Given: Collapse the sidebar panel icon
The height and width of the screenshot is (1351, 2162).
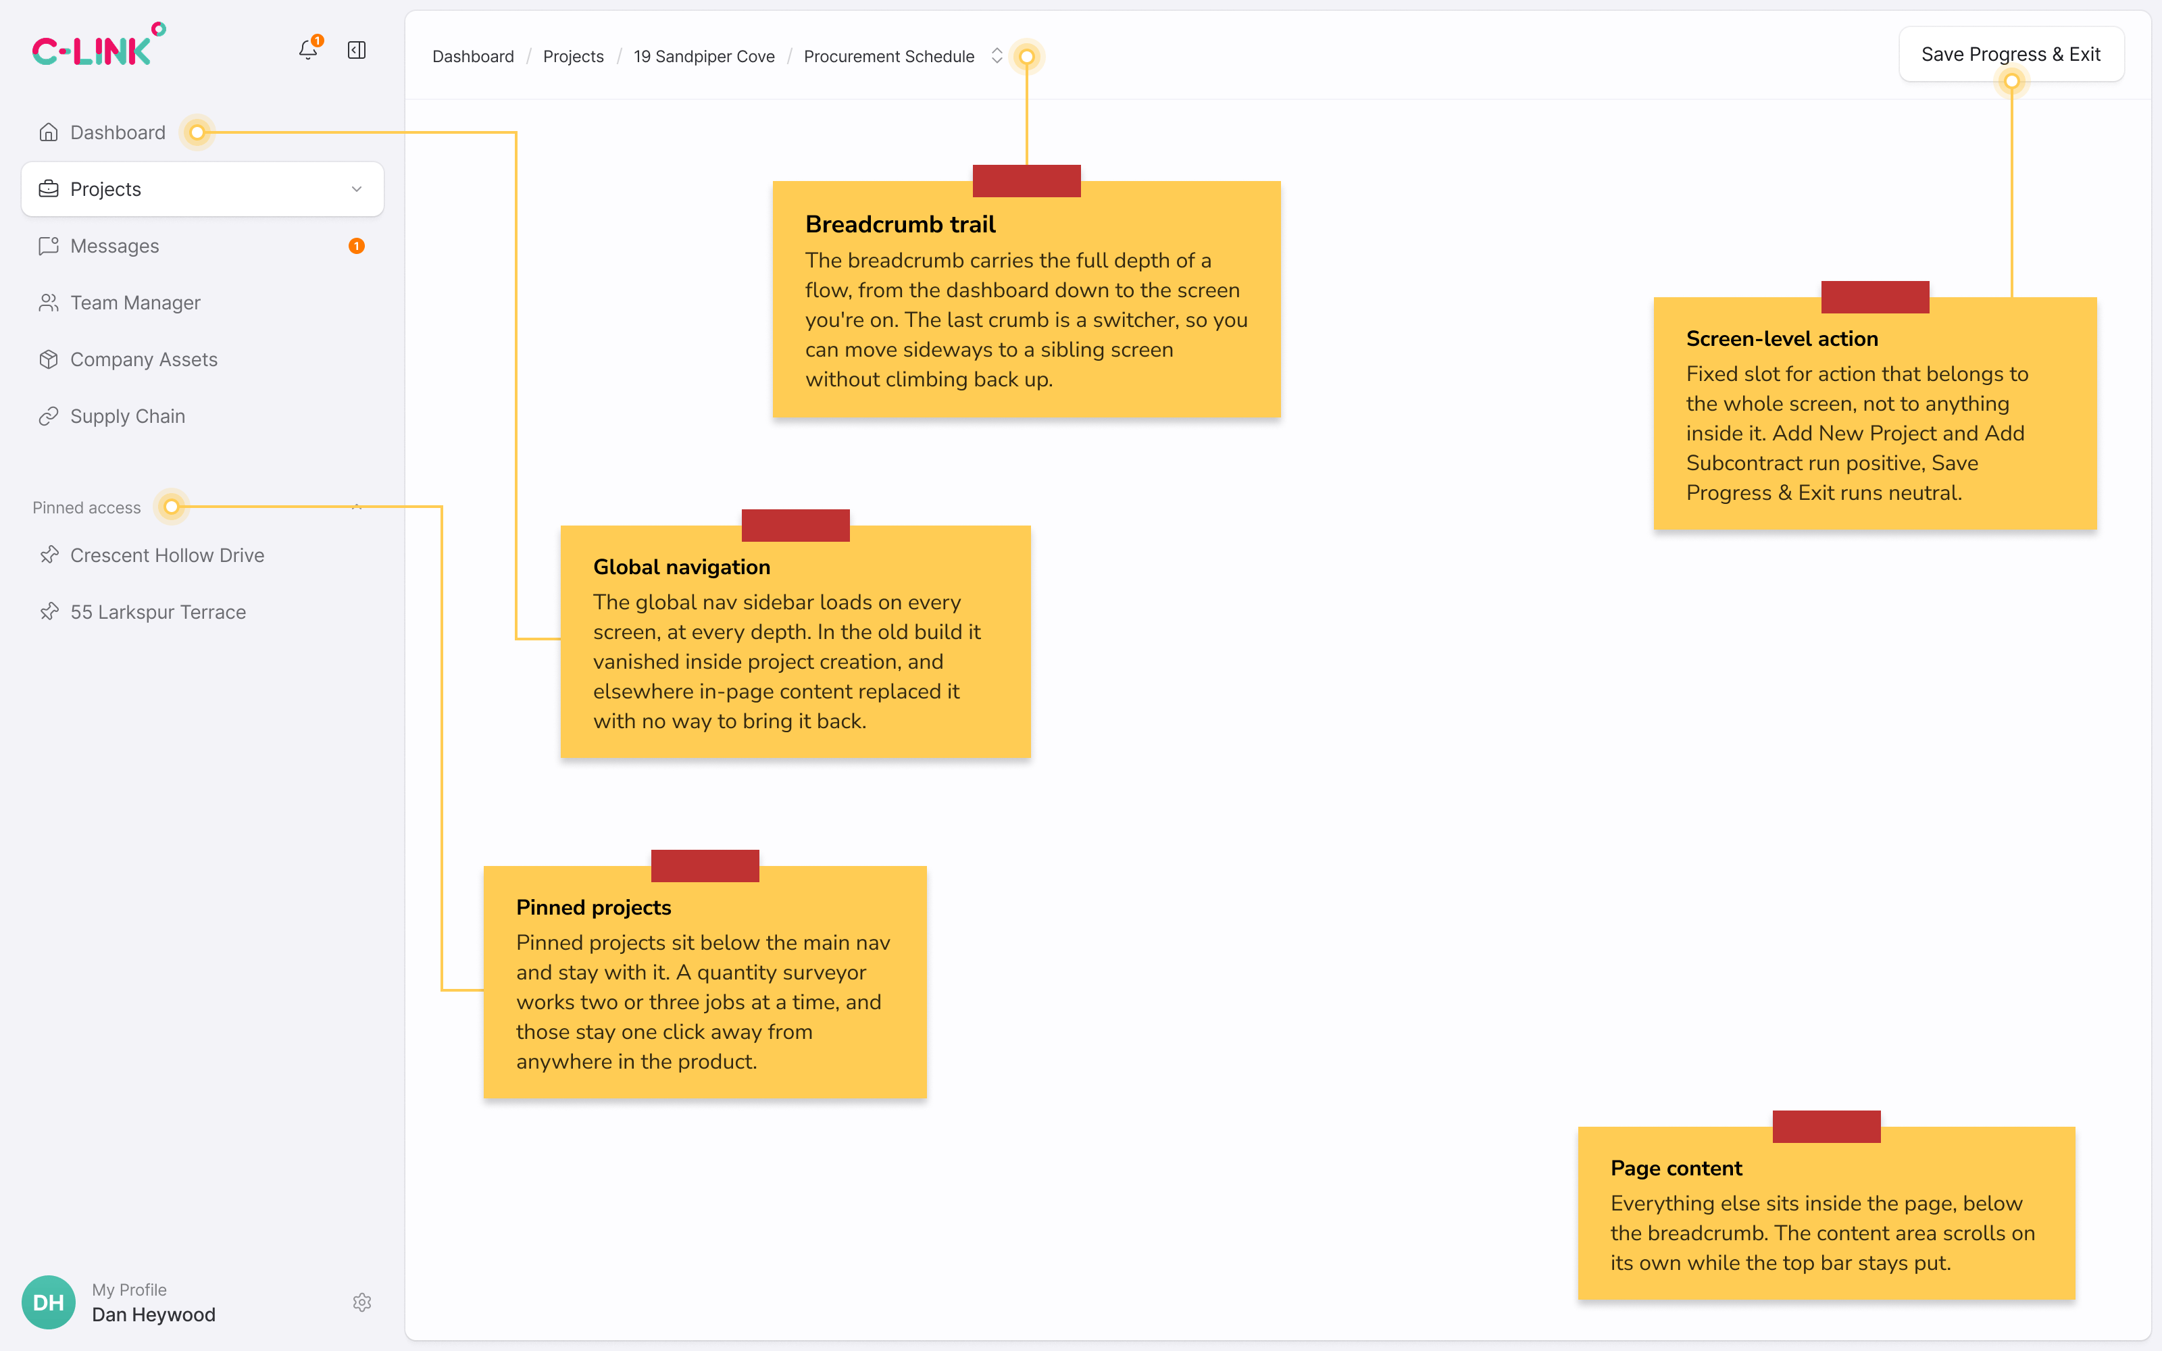Looking at the screenshot, I should point(357,50).
